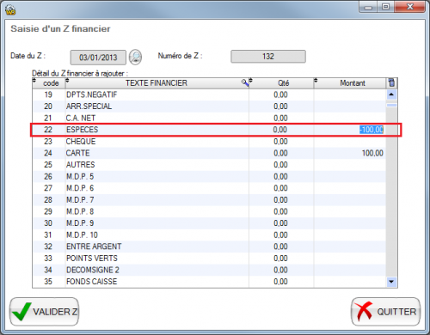Click the sort arrows on the code column header

click(x=34, y=81)
